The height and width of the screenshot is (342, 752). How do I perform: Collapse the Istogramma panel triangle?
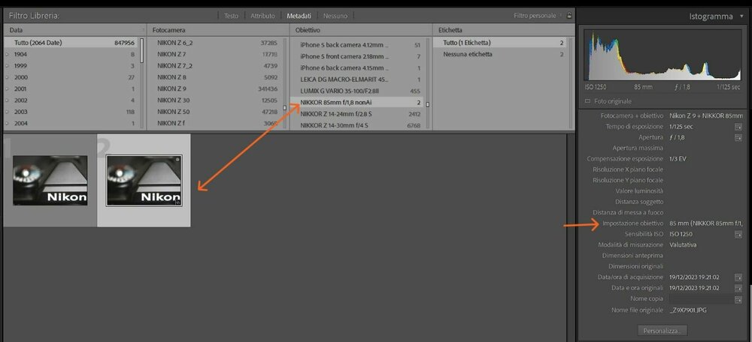point(742,16)
